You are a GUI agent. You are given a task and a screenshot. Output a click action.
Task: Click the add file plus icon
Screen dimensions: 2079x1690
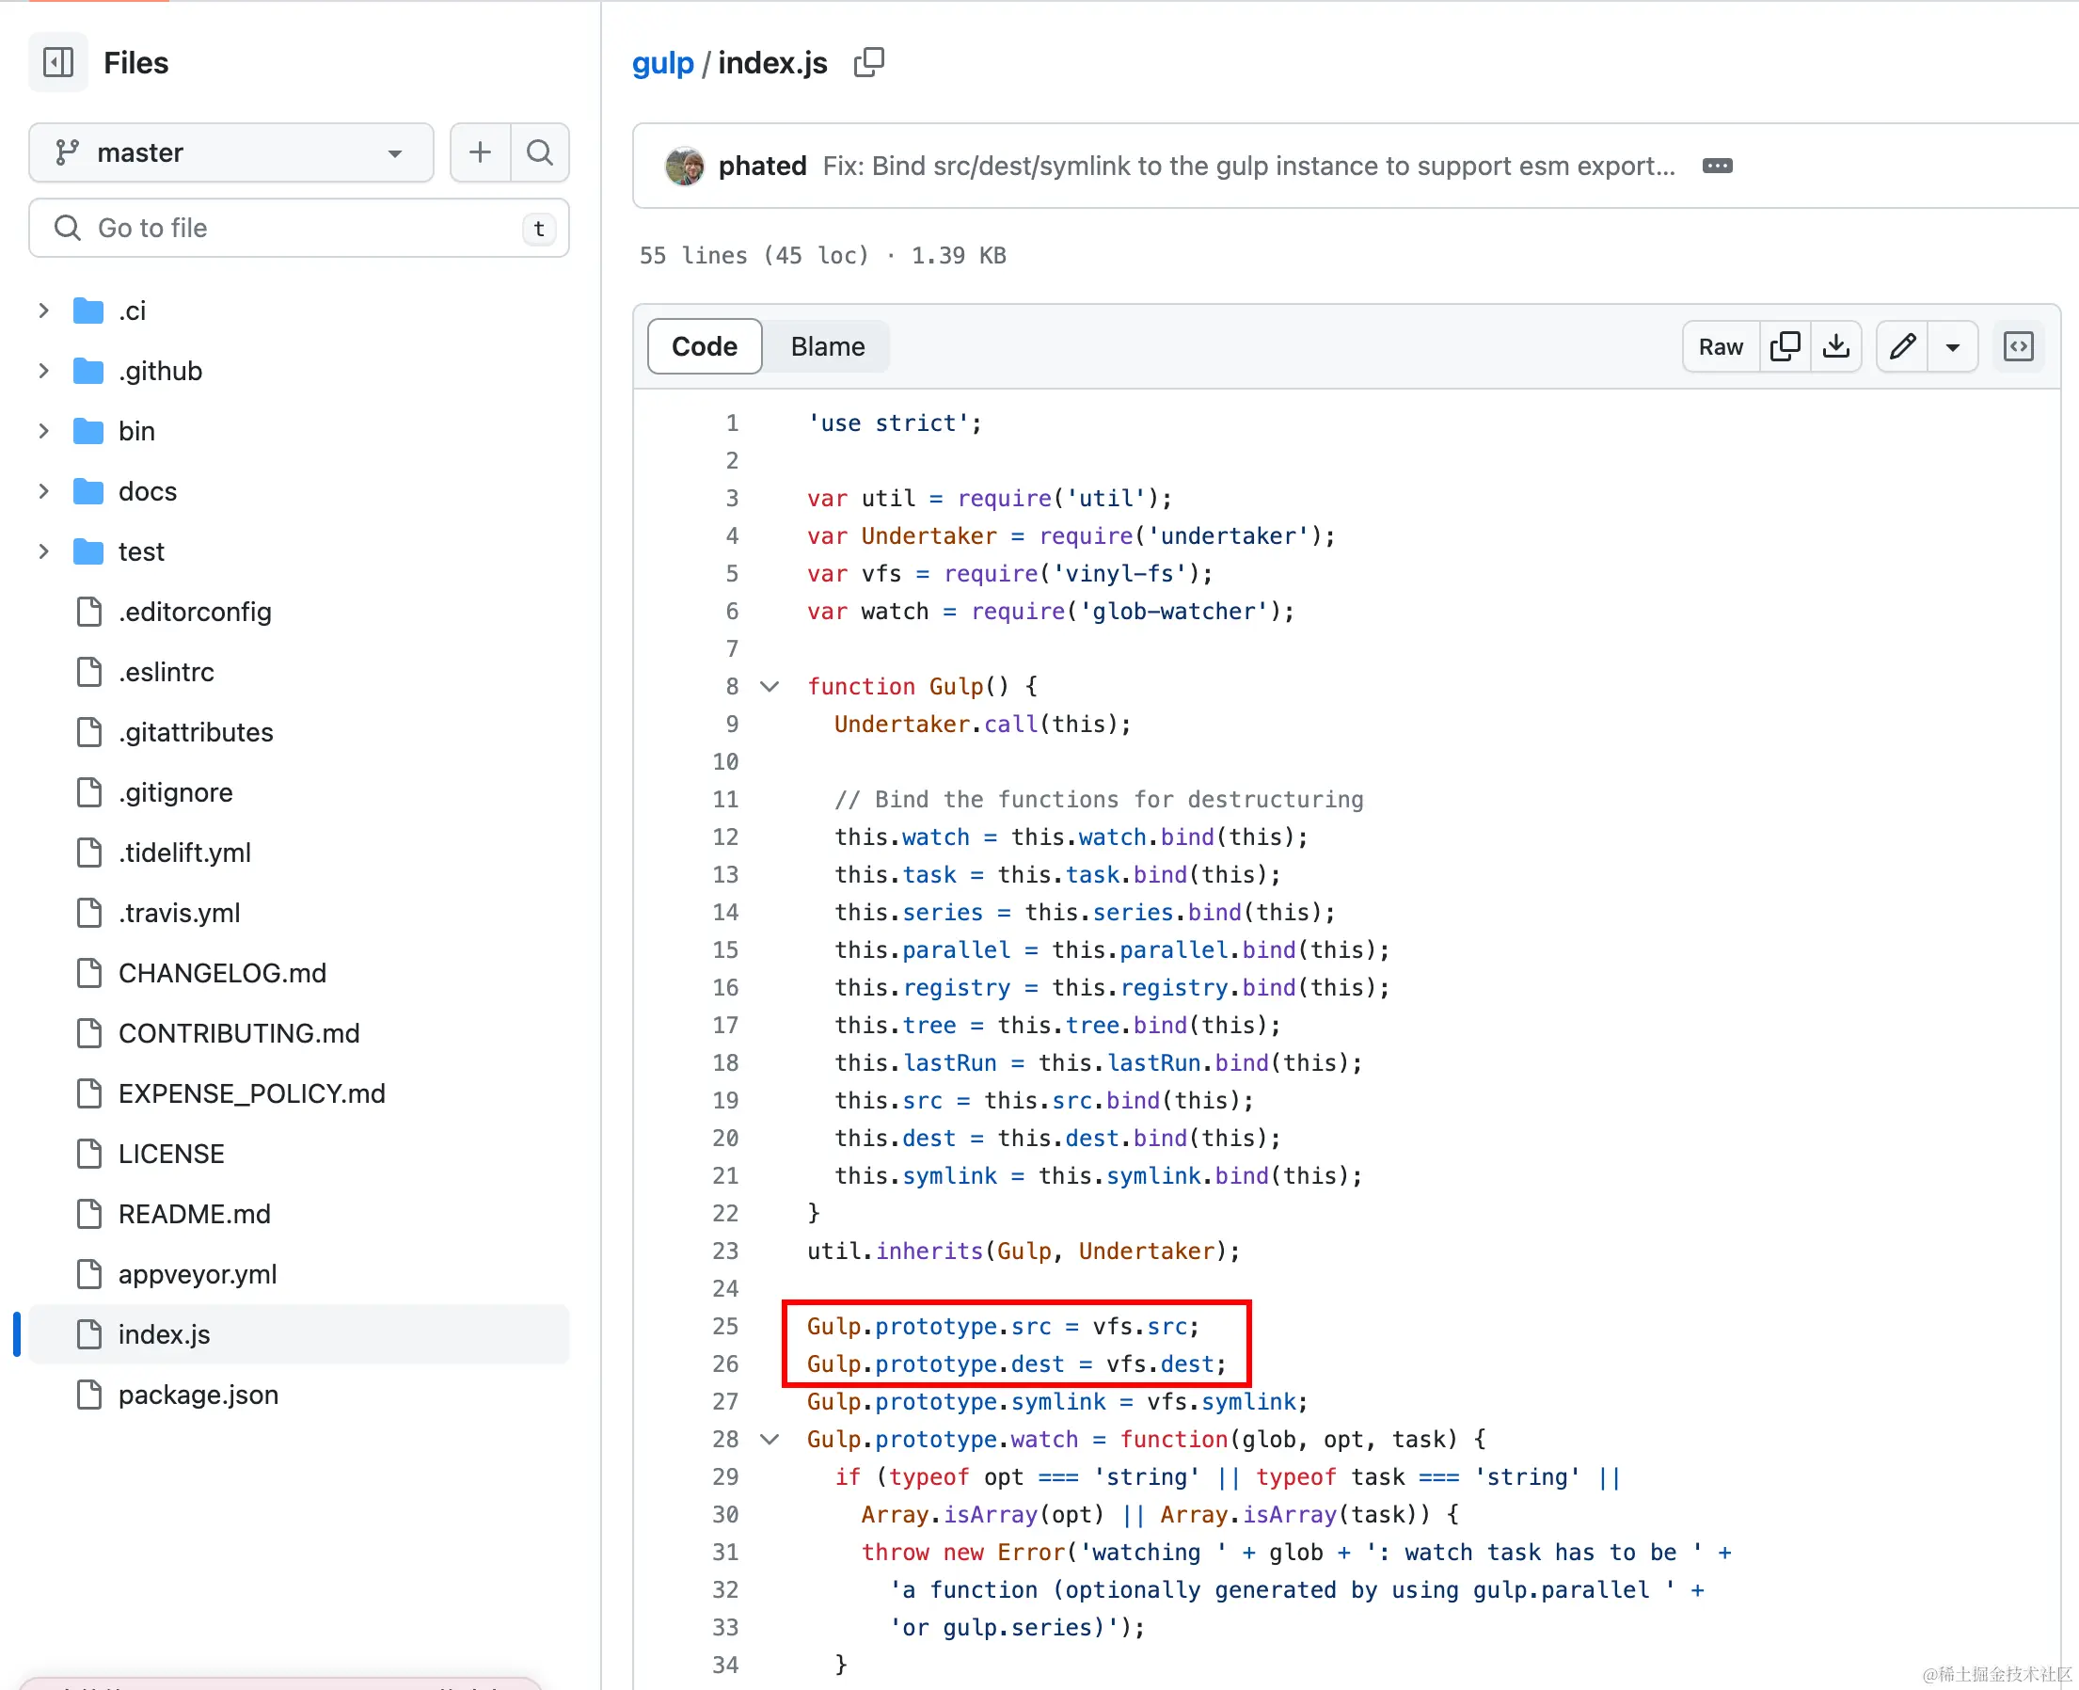(480, 152)
